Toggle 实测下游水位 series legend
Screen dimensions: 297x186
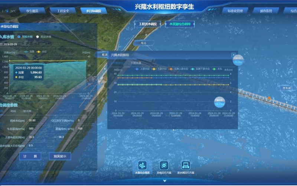pos(200,69)
